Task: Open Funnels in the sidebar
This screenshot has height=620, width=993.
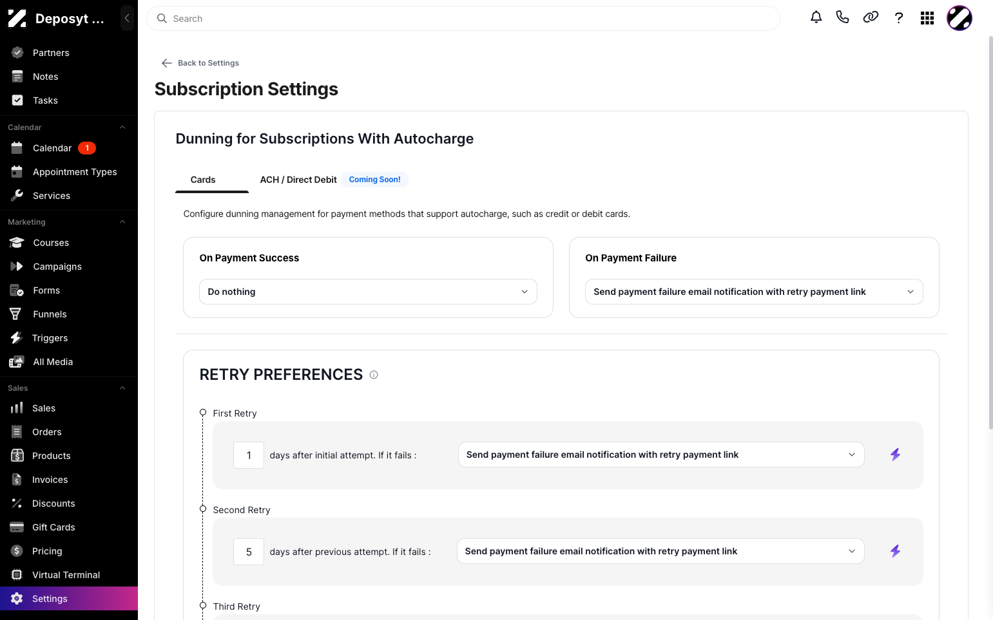Action: coord(69,314)
